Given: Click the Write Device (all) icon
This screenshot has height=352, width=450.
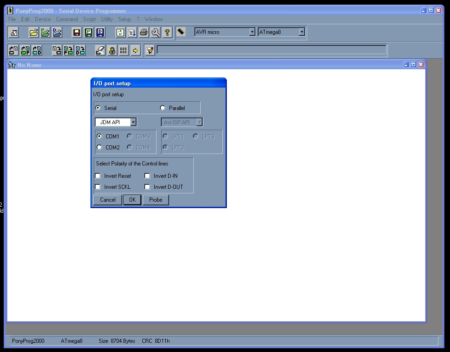Looking at the screenshot, I should [x=57, y=50].
